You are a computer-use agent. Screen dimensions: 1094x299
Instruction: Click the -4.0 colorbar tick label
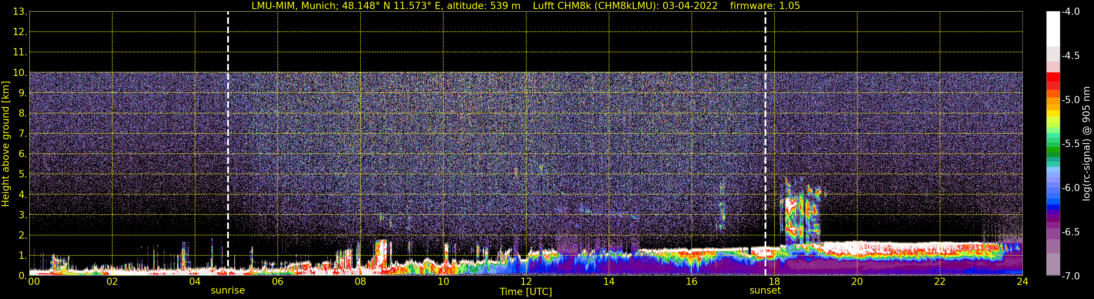[1070, 12]
